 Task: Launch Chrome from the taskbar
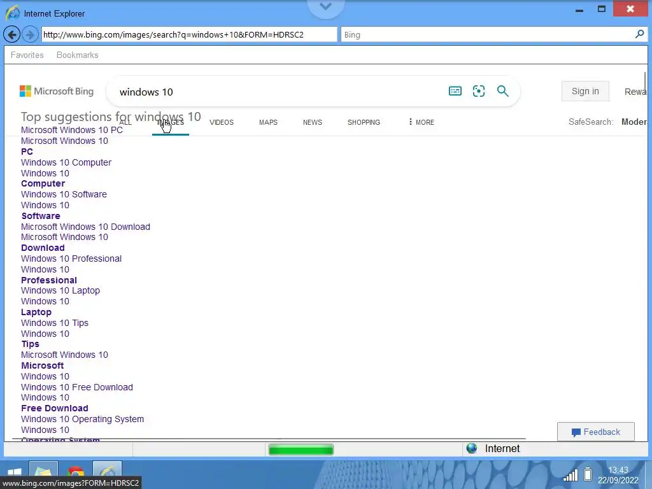point(75,473)
